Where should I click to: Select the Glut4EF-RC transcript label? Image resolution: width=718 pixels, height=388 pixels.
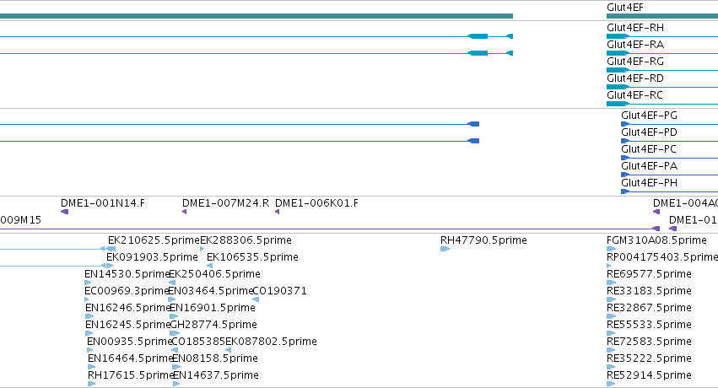click(634, 95)
